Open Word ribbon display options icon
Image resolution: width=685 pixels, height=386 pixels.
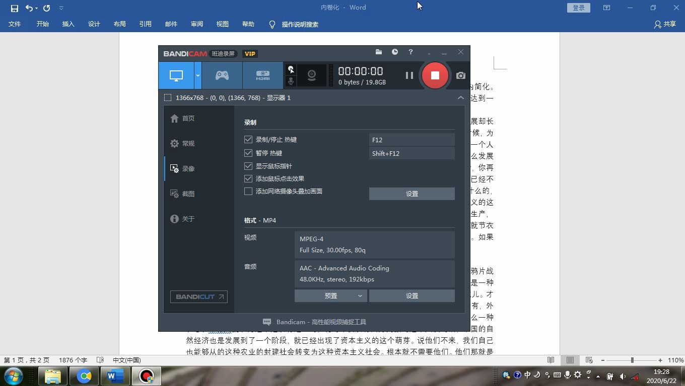(606, 8)
